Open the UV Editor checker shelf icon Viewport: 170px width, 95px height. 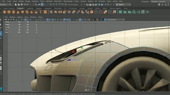click(x=143, y=12)
